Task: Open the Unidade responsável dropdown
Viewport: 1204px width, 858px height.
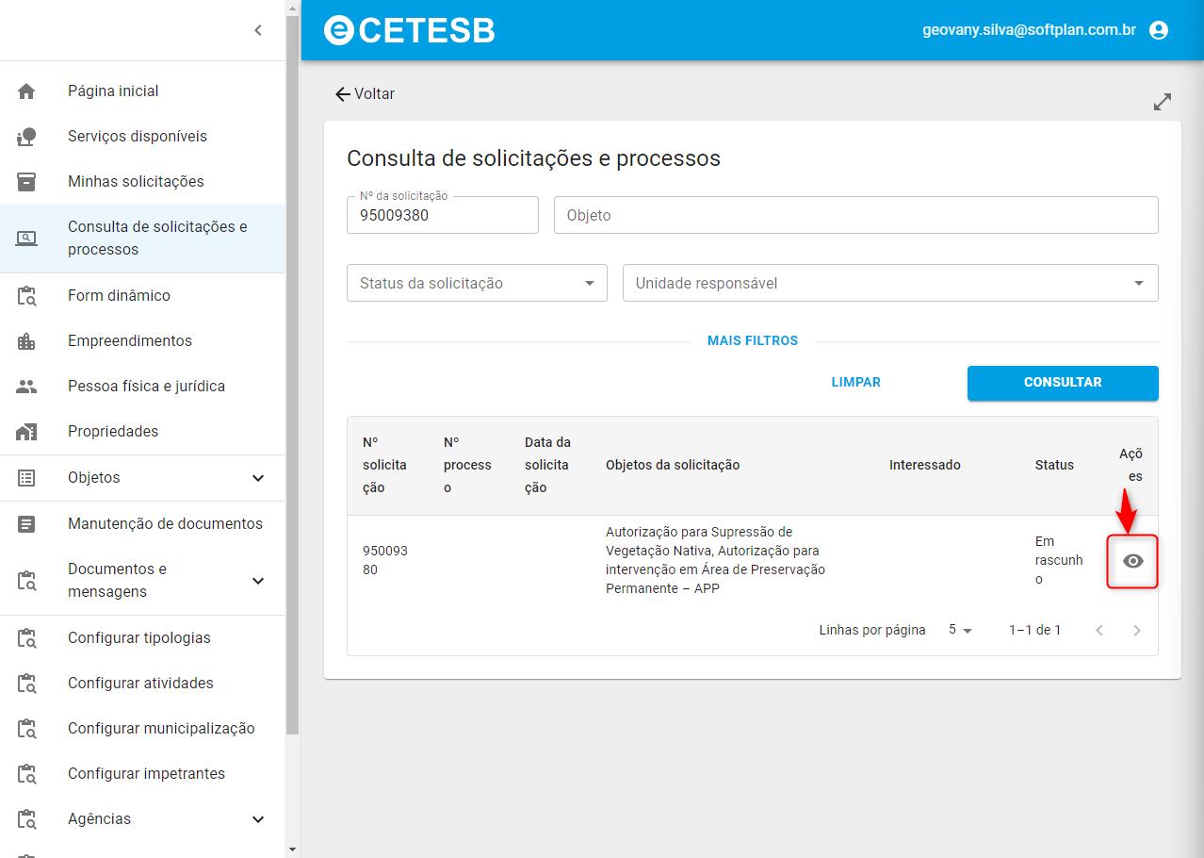Action: (x=890, y=283)
